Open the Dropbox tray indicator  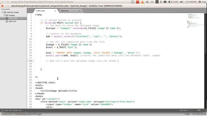click(x=147, y=2)
